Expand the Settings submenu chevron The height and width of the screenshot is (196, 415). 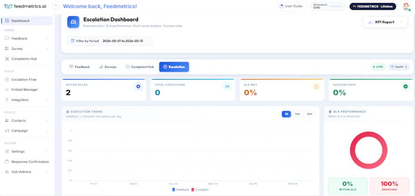coord(47,151)
